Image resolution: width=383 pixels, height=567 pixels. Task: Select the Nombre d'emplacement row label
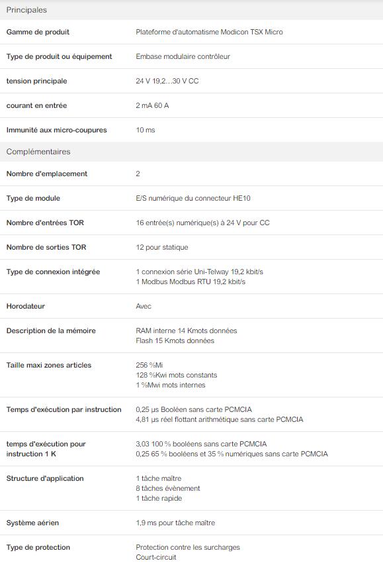[47, 174]
